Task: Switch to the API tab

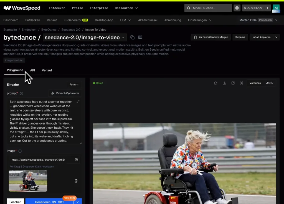Action: [32, 70]
